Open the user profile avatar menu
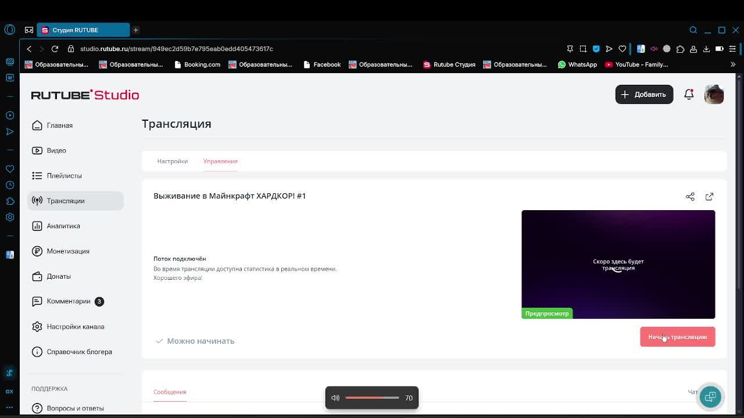 click(714, 94)
